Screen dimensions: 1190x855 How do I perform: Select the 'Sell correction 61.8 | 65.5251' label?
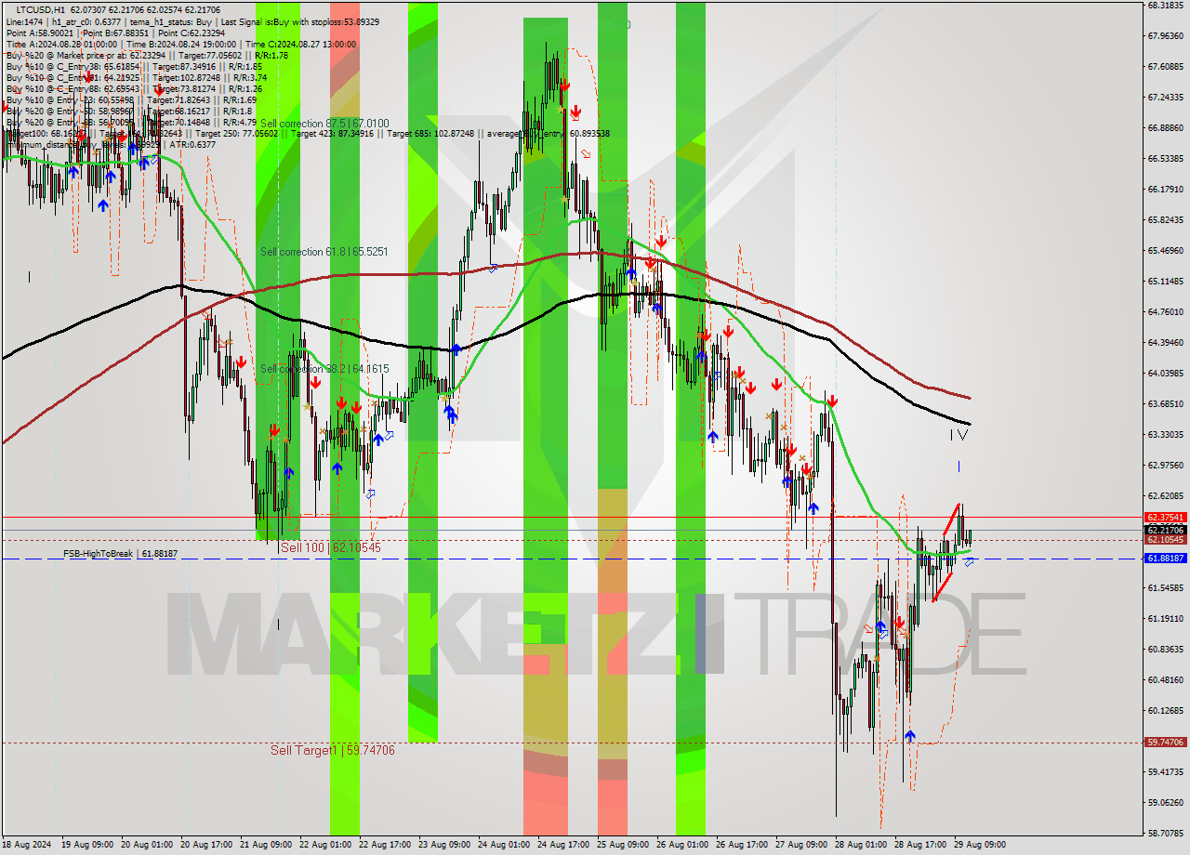324,252
